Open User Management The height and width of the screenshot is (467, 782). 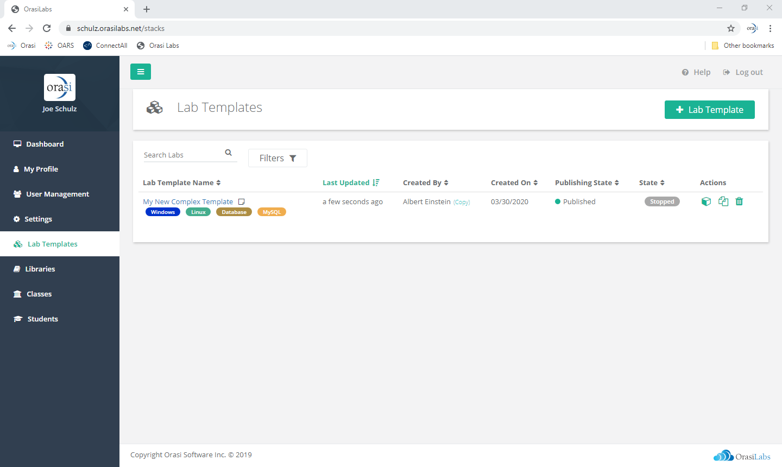(60, 194)
